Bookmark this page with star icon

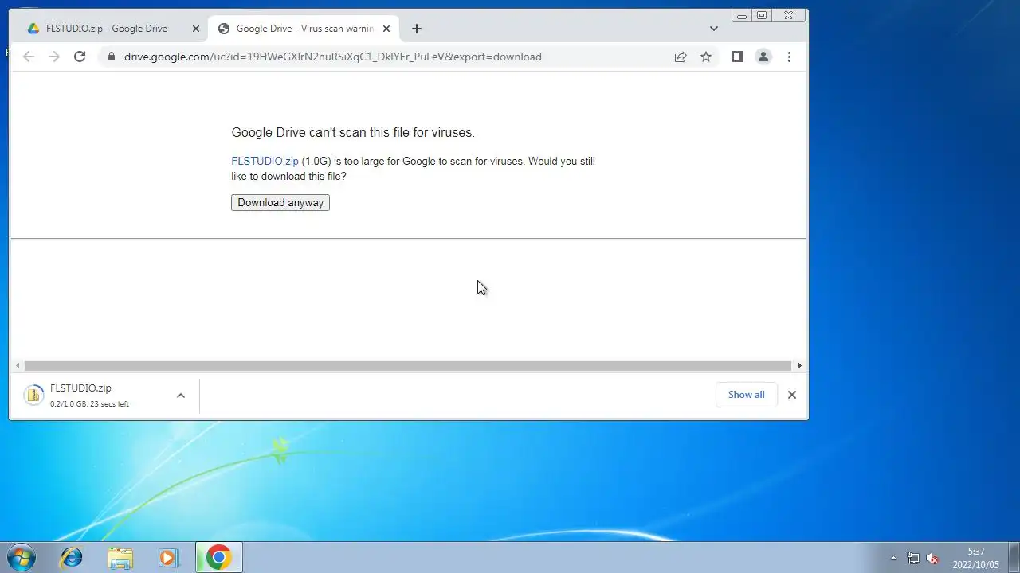click(x=706, y=57)
